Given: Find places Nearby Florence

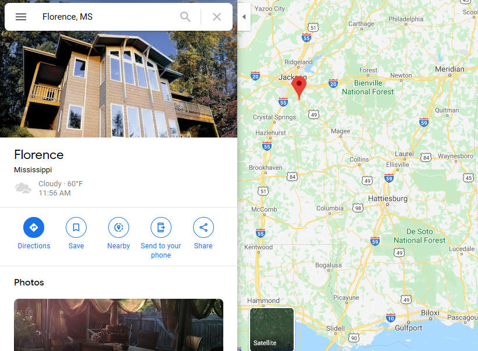Looking at the screenshot, I should point(119,233).
